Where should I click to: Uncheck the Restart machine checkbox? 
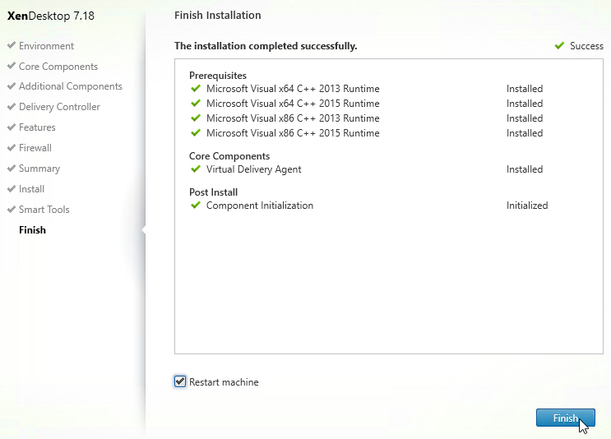[180, 381]
